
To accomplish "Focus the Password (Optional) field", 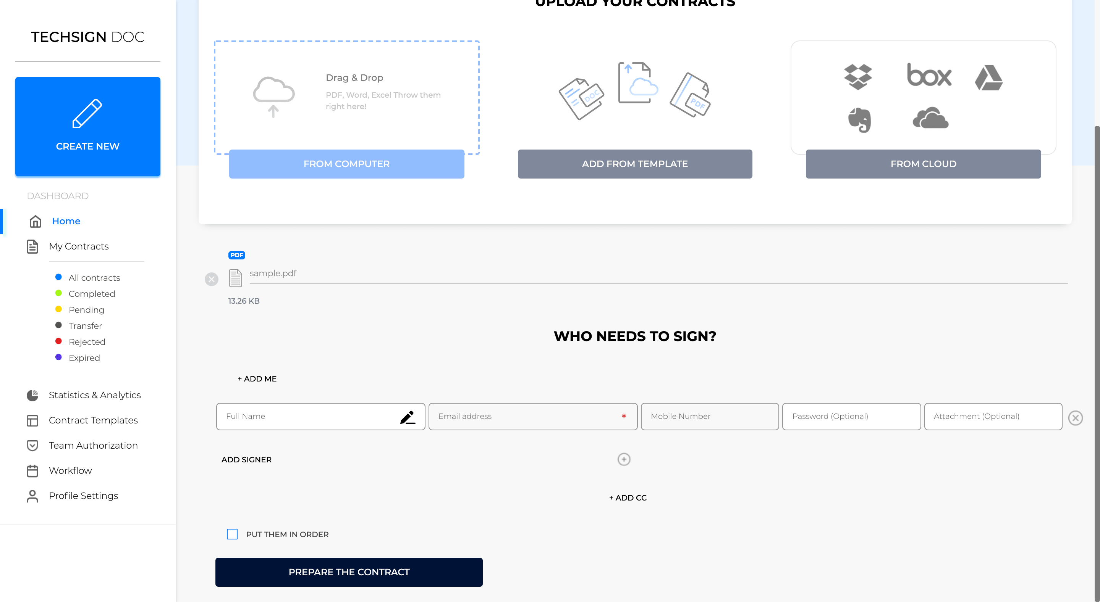I will (851, 417).
